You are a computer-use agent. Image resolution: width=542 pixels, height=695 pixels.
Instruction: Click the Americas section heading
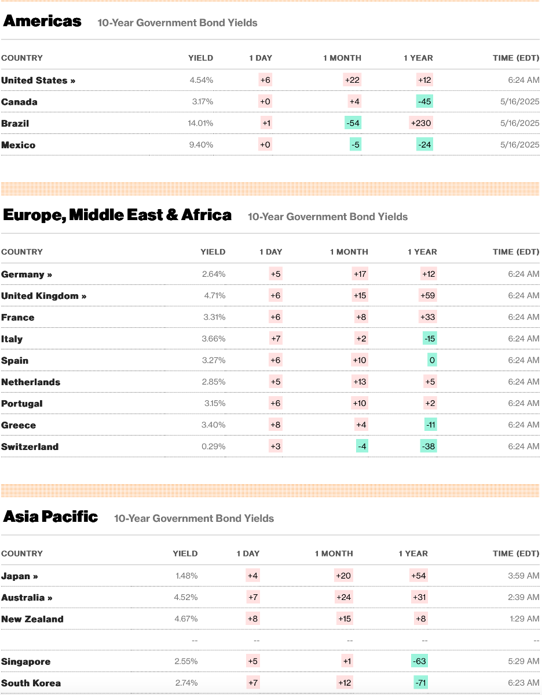coord(42,21)
